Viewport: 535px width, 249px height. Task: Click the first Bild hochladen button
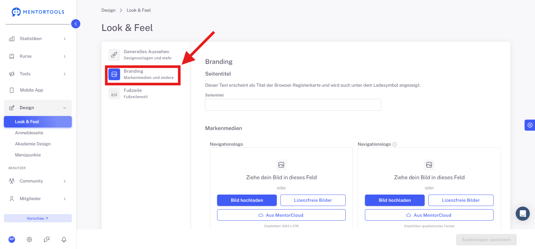pyautogui.click(x=247, y=200)
